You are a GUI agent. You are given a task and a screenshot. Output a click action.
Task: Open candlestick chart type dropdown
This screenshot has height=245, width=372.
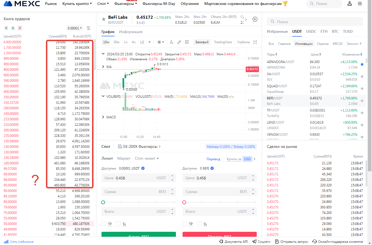161,42
